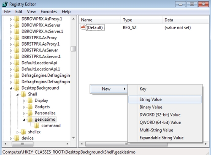Click the tree pane vertical scrollbar thumb

pos(73,49)
